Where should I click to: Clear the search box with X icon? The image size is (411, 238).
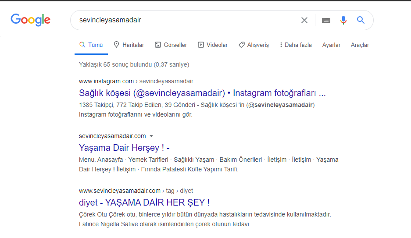click(x=304, y=20)
